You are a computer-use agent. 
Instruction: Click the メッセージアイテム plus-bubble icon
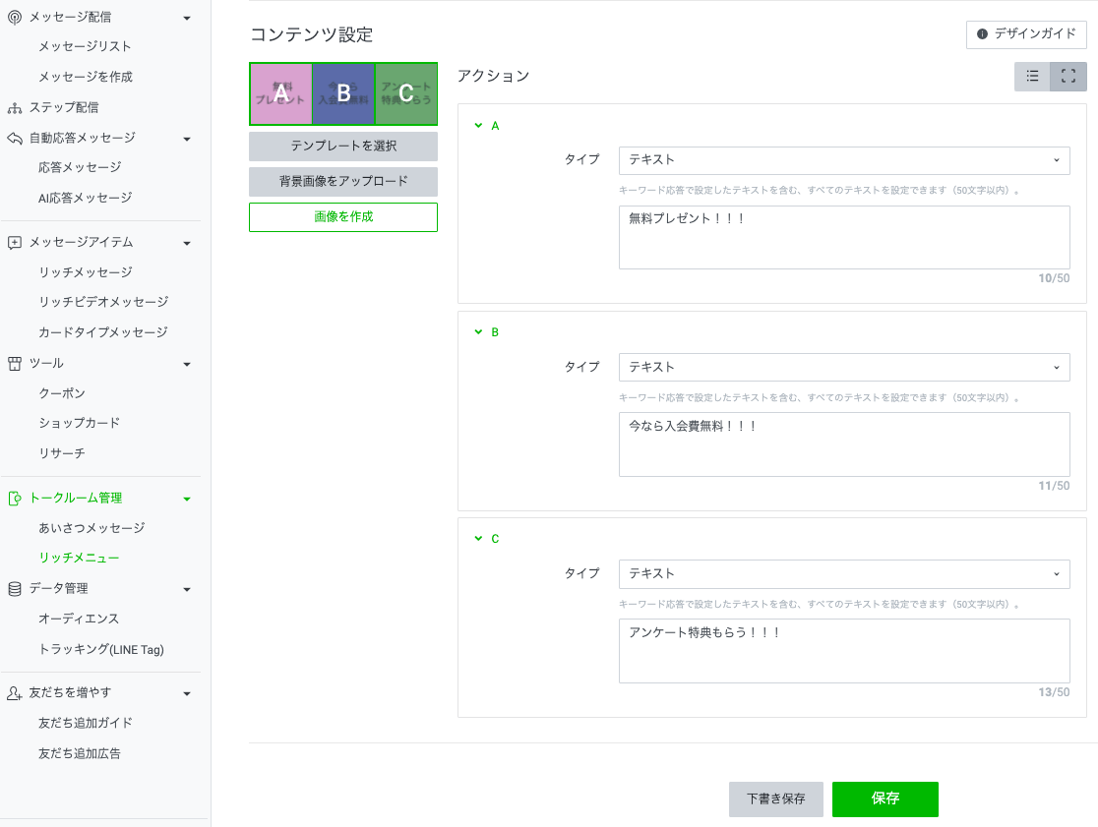[14, 243]
